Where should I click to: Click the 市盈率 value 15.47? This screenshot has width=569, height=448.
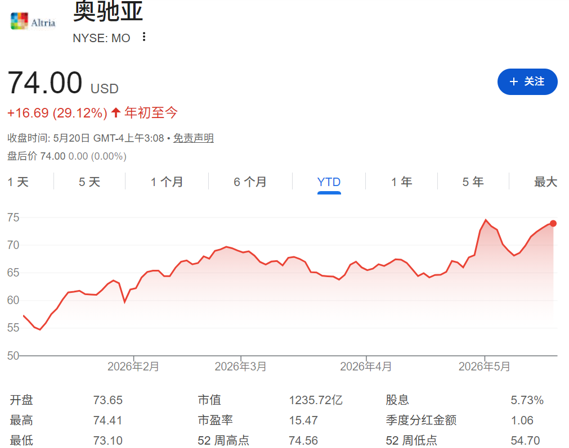(x=303, y=420)
